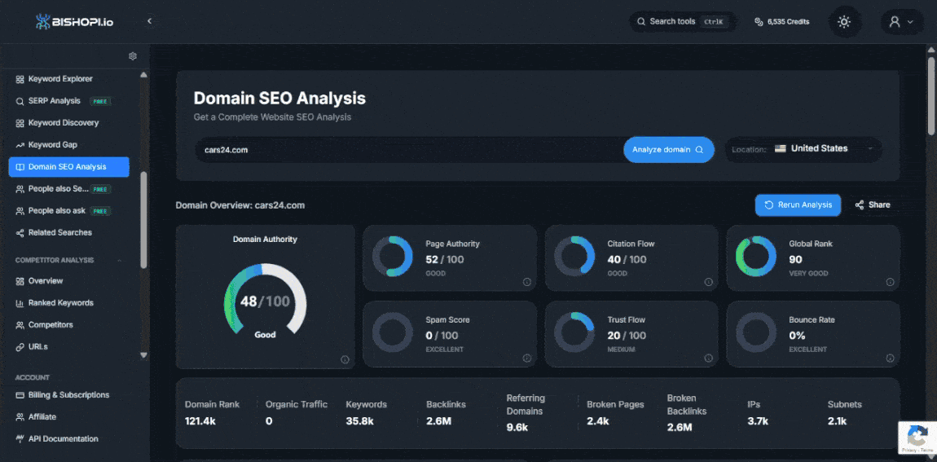Image resolution: width=937 pixels, height=462 pixels.
Task: Click info icon on Page Authority card
Action: click(526, 282)
